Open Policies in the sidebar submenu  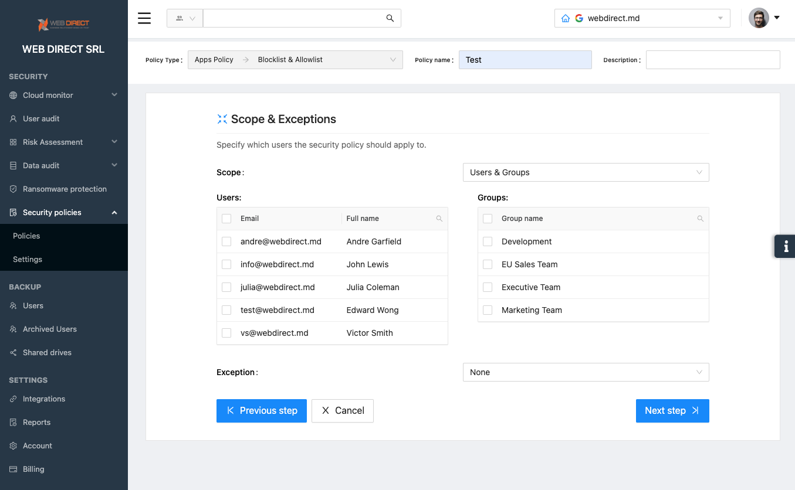point(26,236)
